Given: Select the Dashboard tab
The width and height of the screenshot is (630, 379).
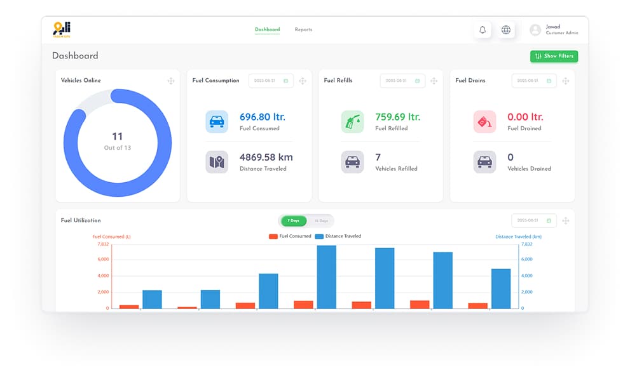Looking at the screenshot, I should [268, 29].
